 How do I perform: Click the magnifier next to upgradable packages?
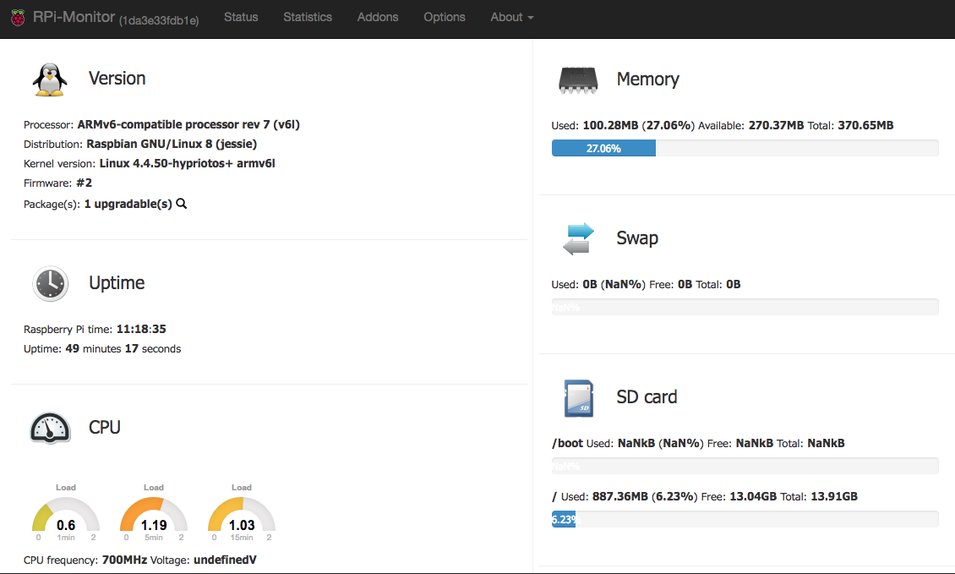click(182, 204)
